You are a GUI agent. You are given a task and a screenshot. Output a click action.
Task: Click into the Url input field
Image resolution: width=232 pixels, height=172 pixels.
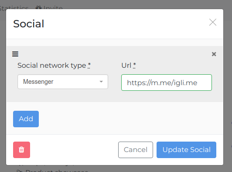[167, 83]
